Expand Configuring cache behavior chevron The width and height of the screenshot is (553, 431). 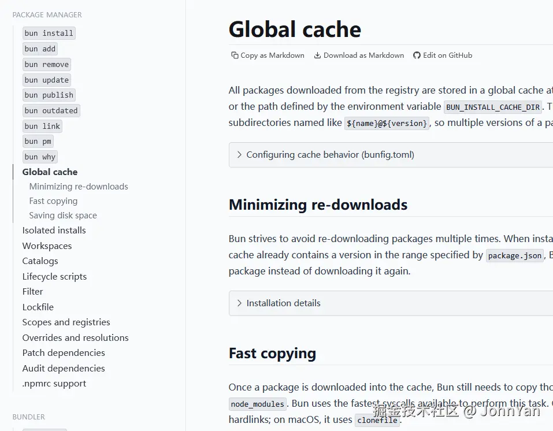tap(239, 155)
